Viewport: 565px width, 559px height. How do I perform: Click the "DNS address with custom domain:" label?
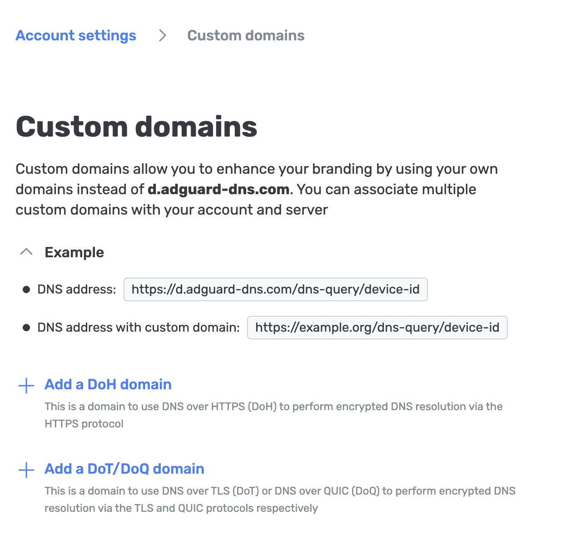[x=139, y=328]
